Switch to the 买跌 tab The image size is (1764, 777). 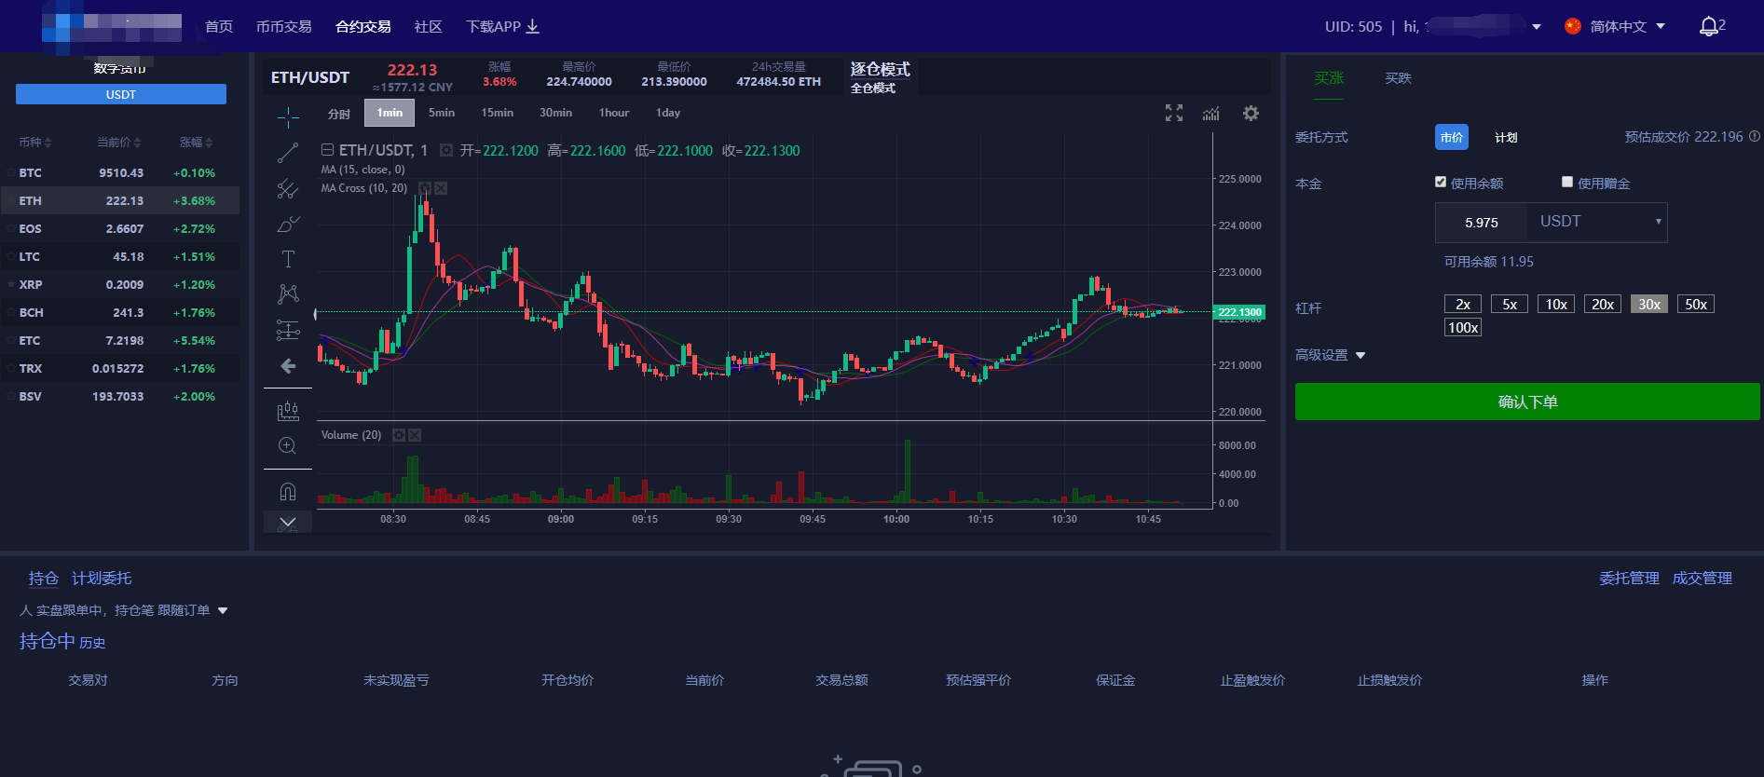click(1398, 78)
